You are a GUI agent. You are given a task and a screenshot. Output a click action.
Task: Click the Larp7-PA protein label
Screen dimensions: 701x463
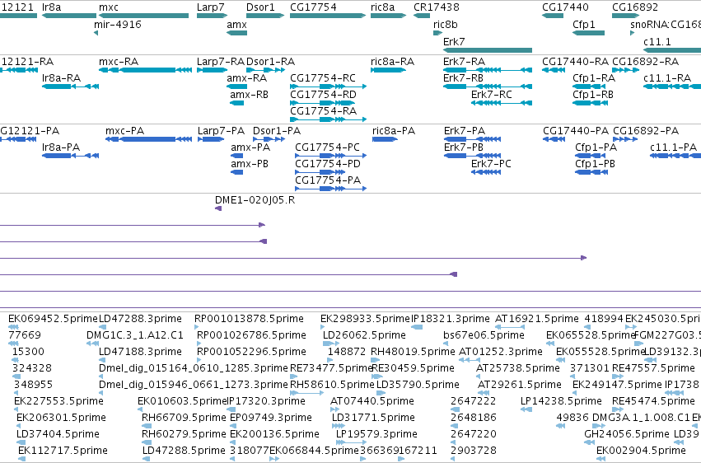[x=222, y=130]
